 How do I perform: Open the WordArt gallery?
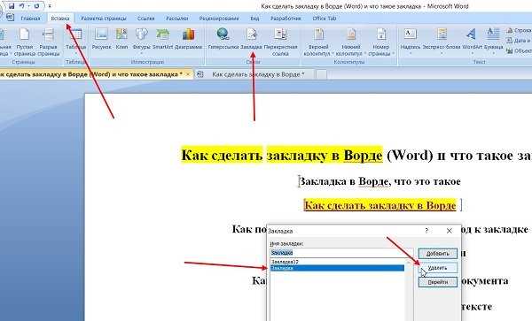click(472, 41)
